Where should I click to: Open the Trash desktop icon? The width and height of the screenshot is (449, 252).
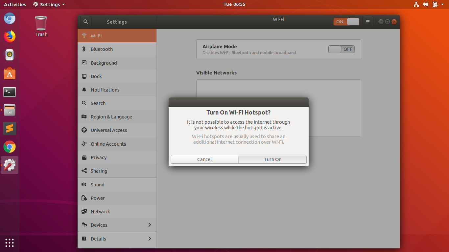(41, 26)
